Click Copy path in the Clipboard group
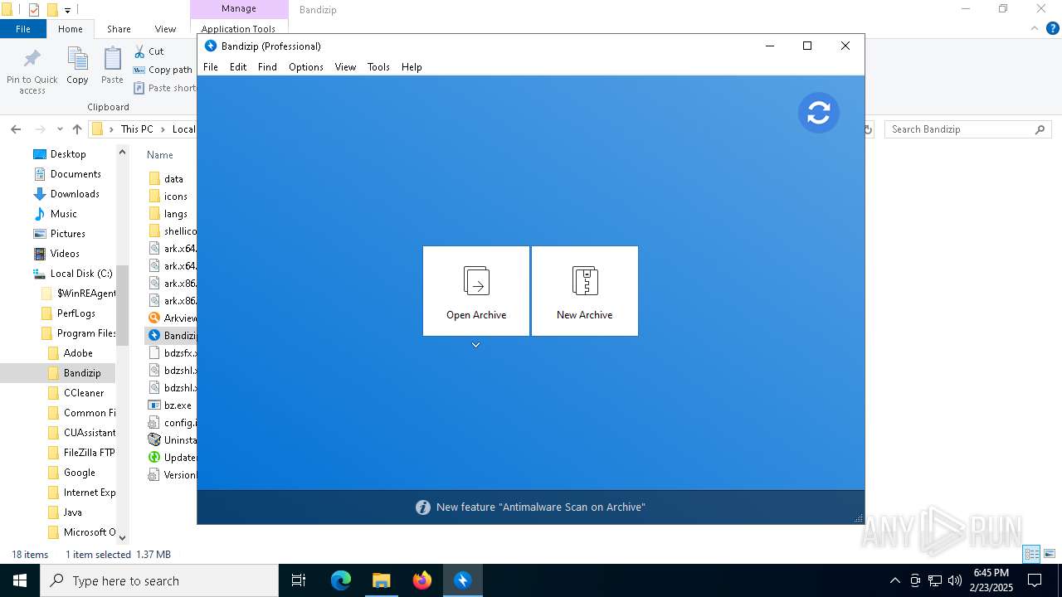 click(163, 70)
